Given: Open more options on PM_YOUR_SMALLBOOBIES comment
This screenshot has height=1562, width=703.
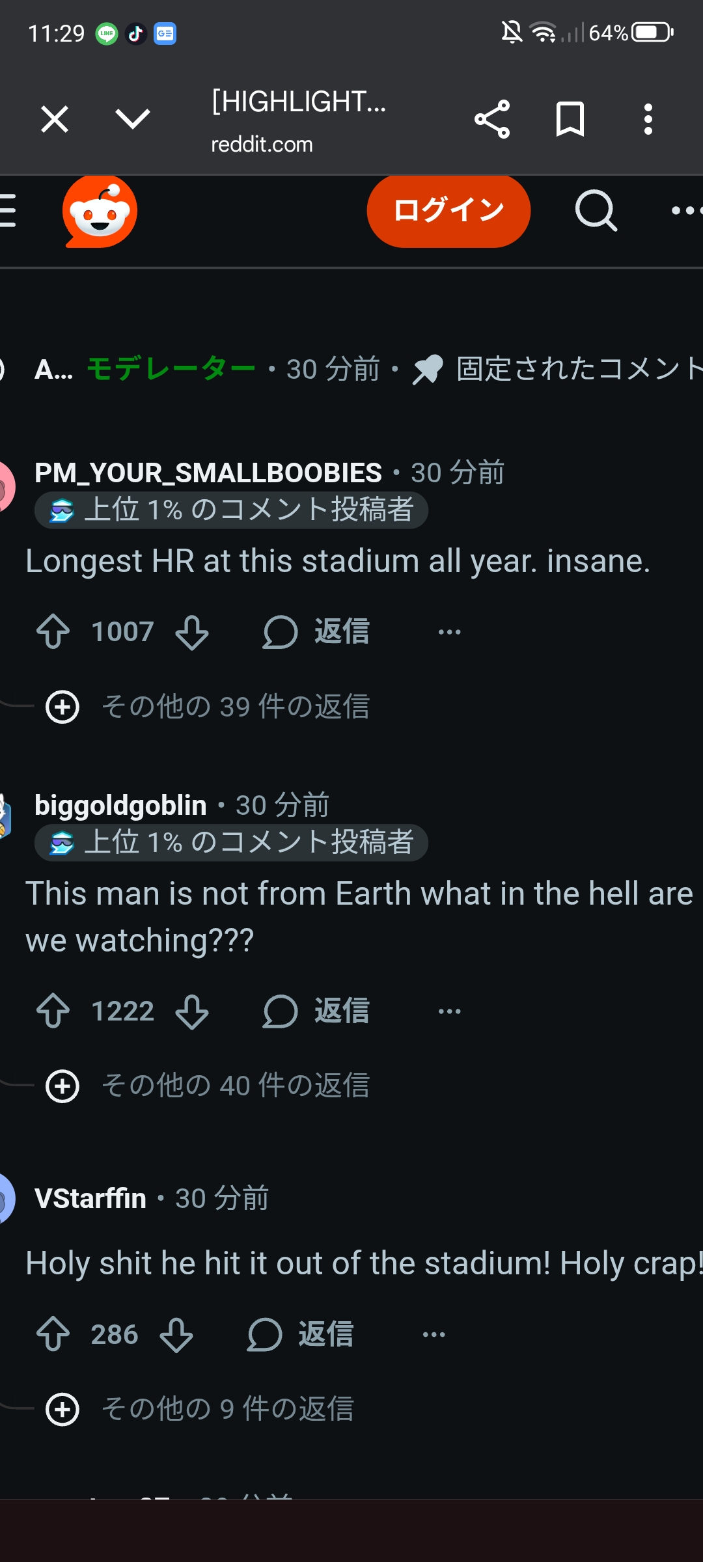Looking at the screenshot, I should click(x=449, y=632).
